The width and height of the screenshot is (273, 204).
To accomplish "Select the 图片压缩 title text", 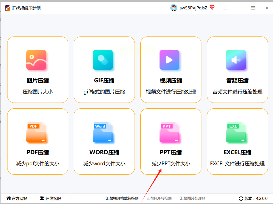I will click(38, 80).
